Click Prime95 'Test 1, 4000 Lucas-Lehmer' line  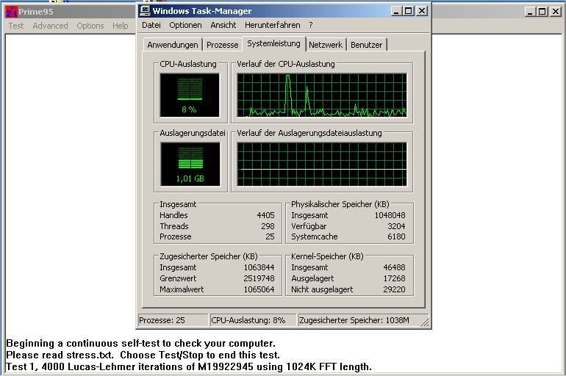pos(189,367)
